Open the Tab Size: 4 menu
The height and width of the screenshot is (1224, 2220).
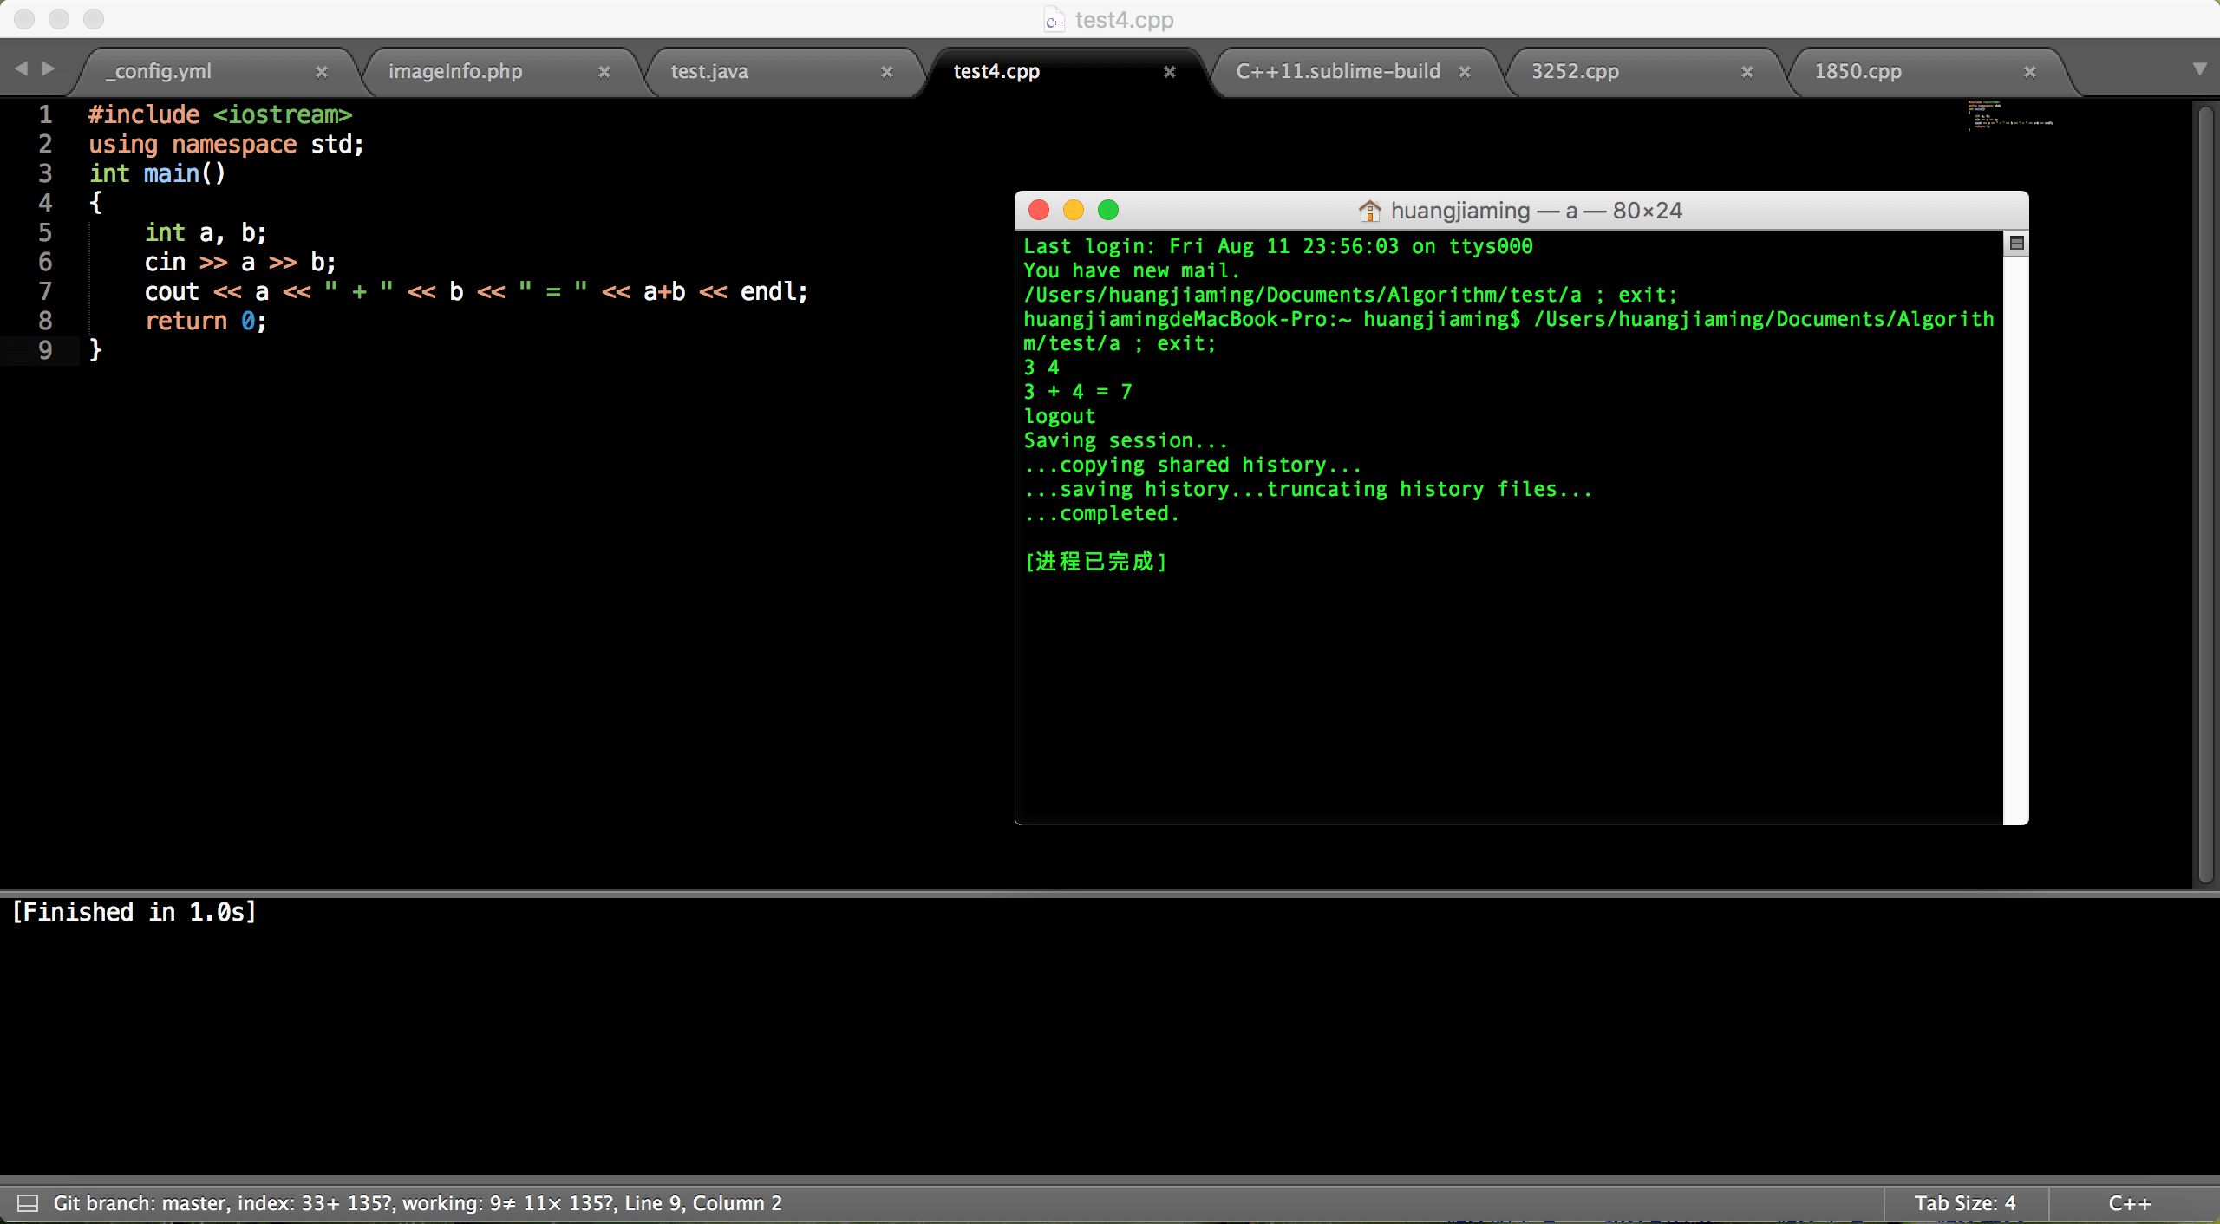pyautogui.click(x=1965, y=1203)
